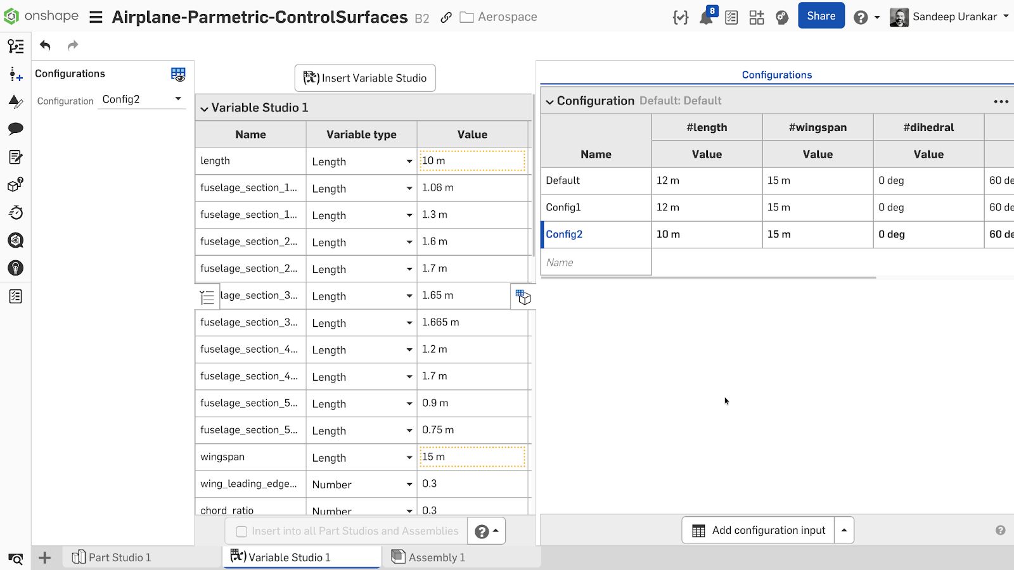Collapse the Variable Studio 1 section
1014x570 pixels.
[204, 108]
